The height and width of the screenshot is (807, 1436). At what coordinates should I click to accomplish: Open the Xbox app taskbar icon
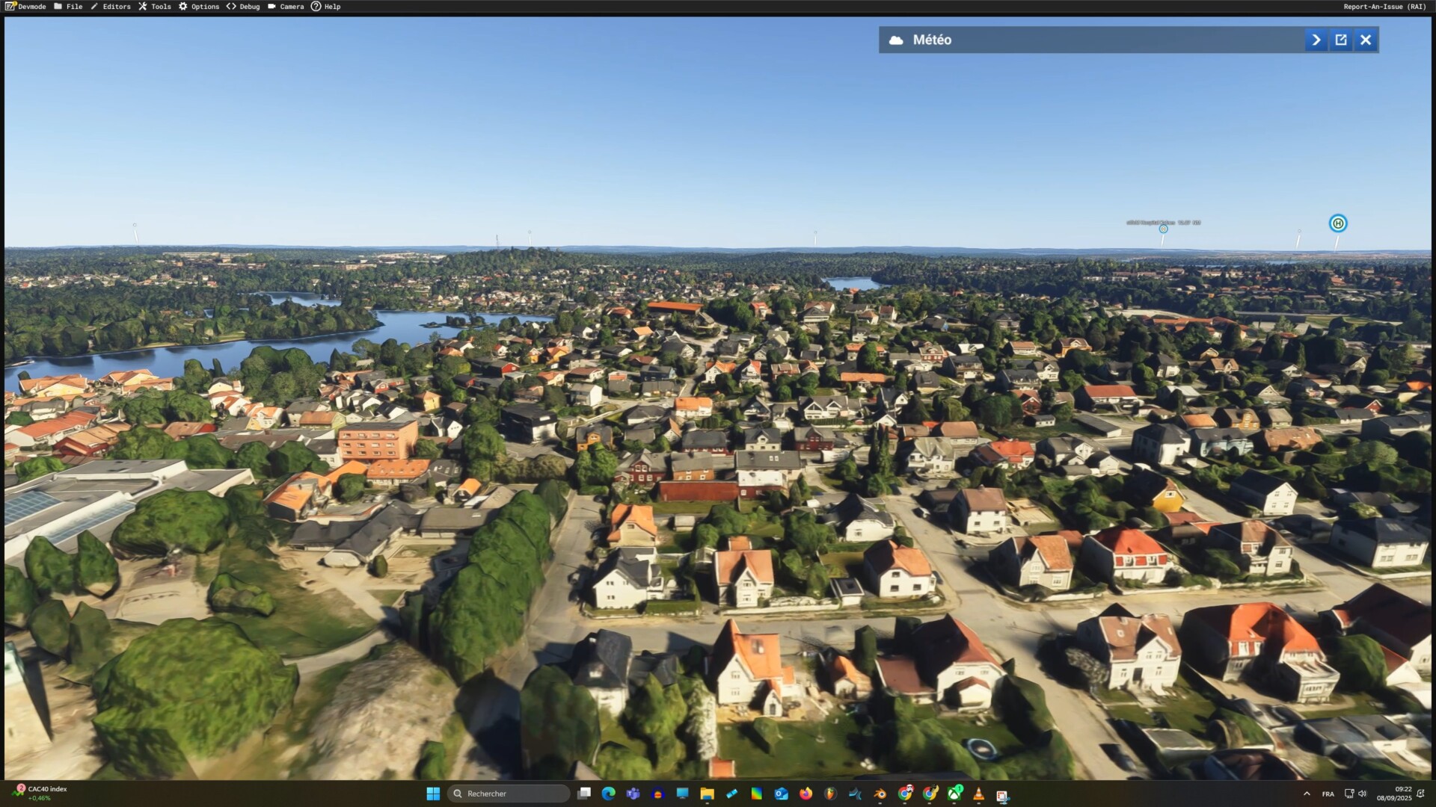954,794
